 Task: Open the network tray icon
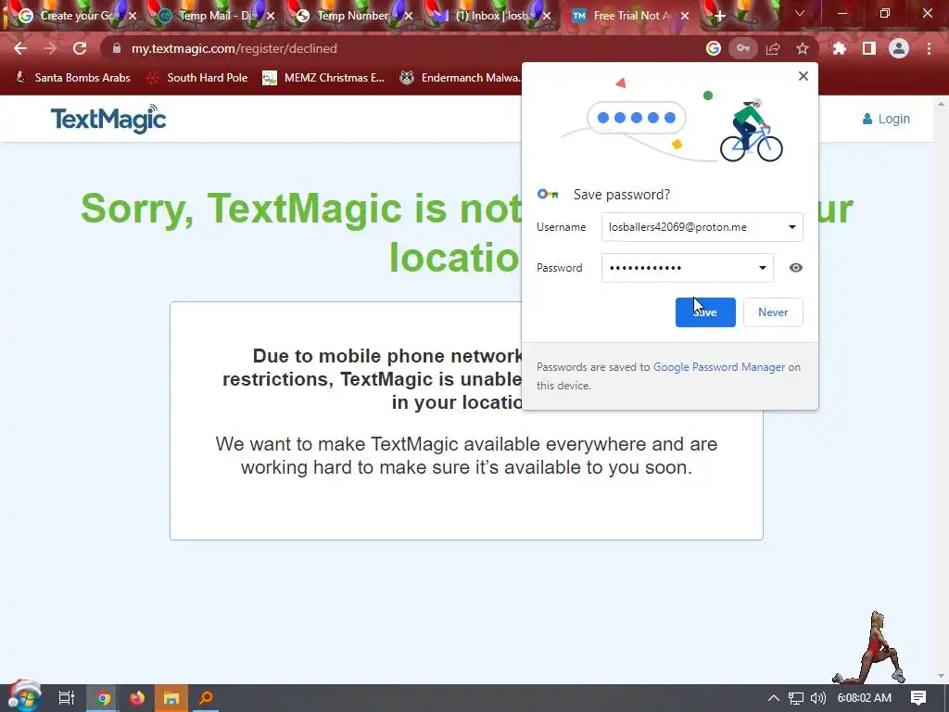pos(796,698)
